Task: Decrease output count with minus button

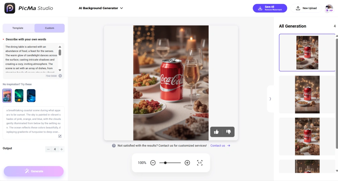Action: pos(48,149)
